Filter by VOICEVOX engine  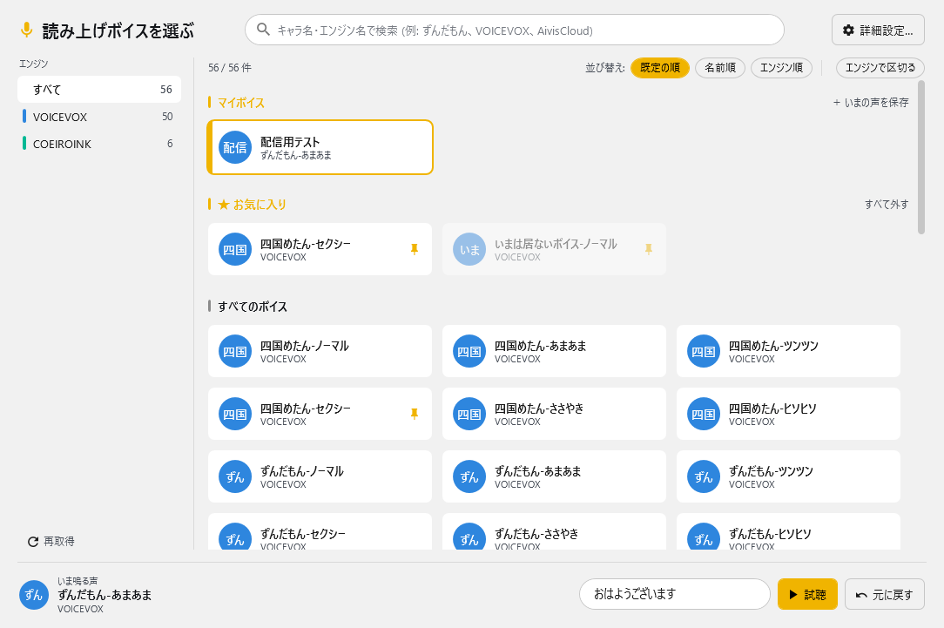click(99, 116)
